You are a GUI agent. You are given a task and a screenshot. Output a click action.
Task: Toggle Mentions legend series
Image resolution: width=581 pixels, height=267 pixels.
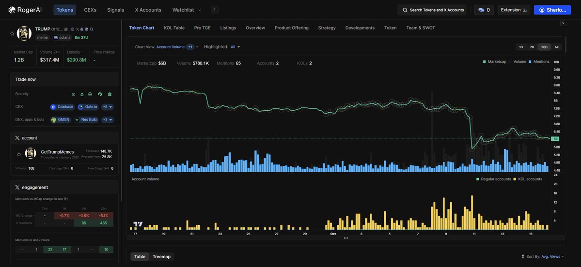pyautogui.click(x=539, y=62)
